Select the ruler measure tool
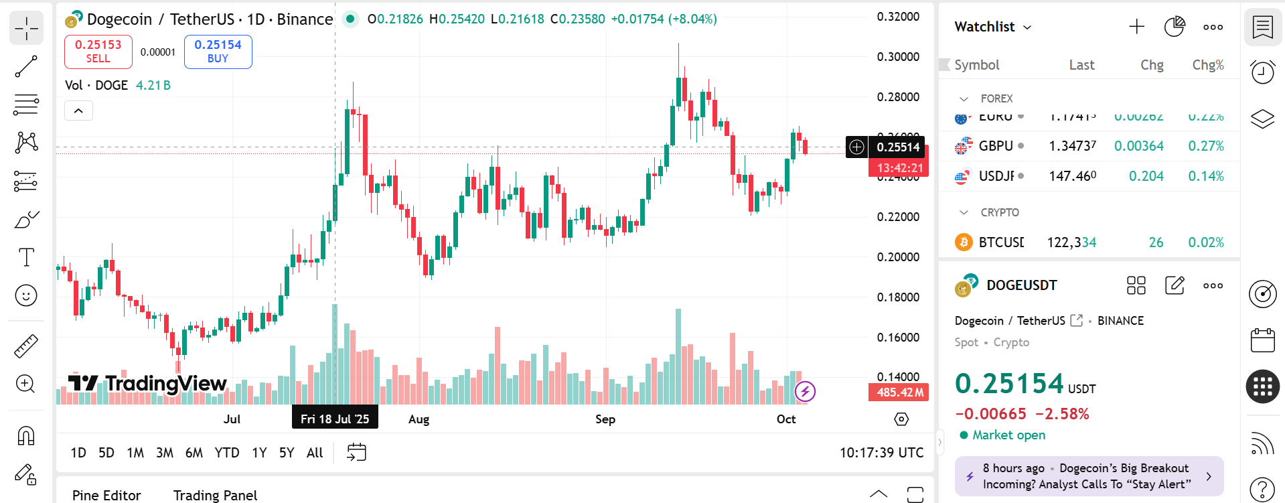1285x503 pixels. 26,346
